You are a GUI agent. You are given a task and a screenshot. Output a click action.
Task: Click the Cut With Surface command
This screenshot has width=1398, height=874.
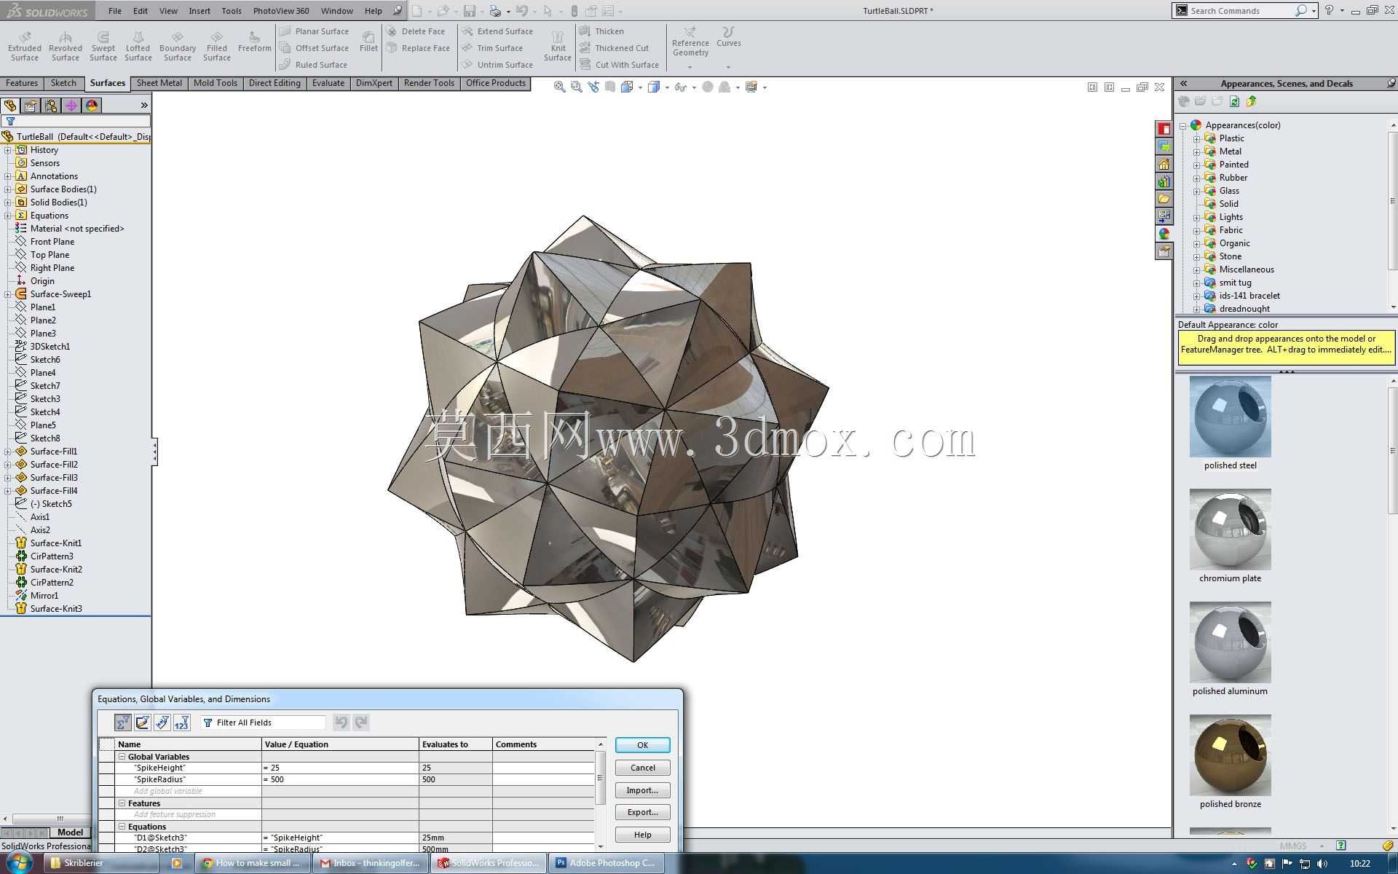click(x=620, y=65)
